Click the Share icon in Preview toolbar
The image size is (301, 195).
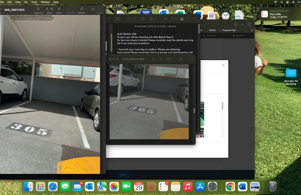tap(59, 9)
